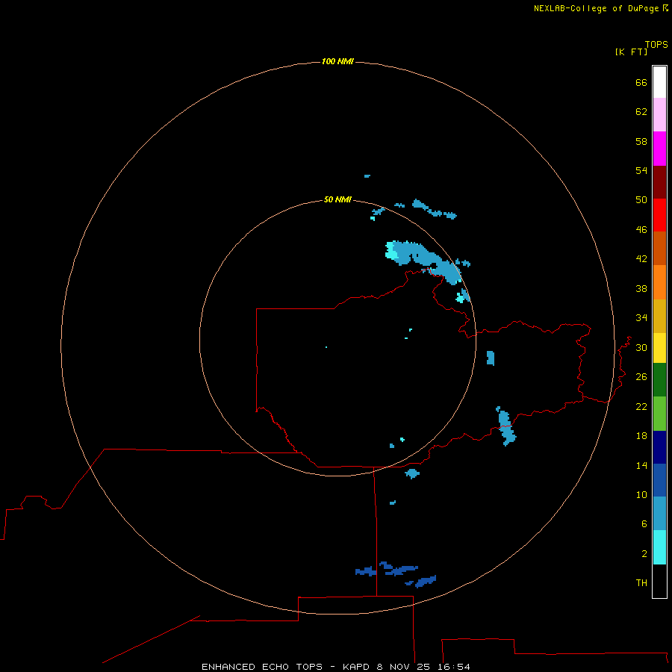Pick the dark orange legend swatch
This screenshot has height=672, width=672.
(659, 248)
